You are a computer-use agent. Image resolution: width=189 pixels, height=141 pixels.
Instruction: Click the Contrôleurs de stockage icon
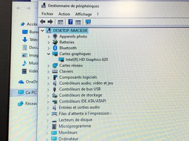55,96
